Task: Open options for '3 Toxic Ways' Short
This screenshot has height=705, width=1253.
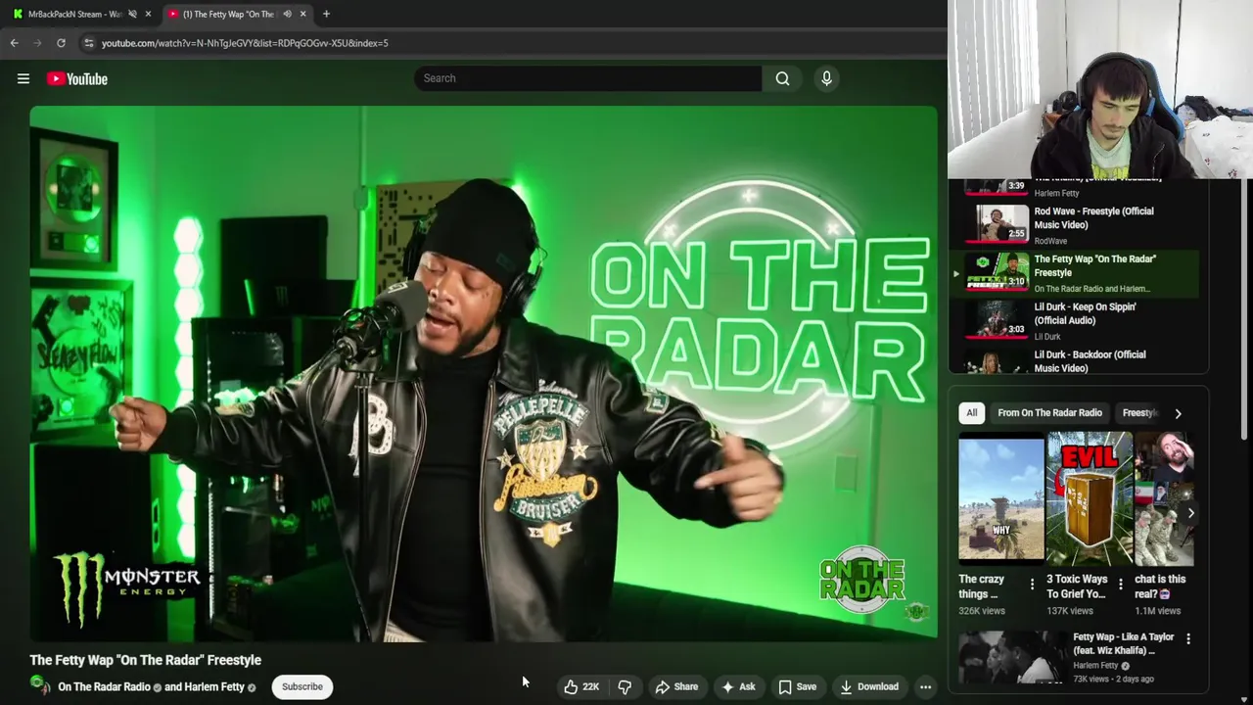Action: tap(1121, 585)
